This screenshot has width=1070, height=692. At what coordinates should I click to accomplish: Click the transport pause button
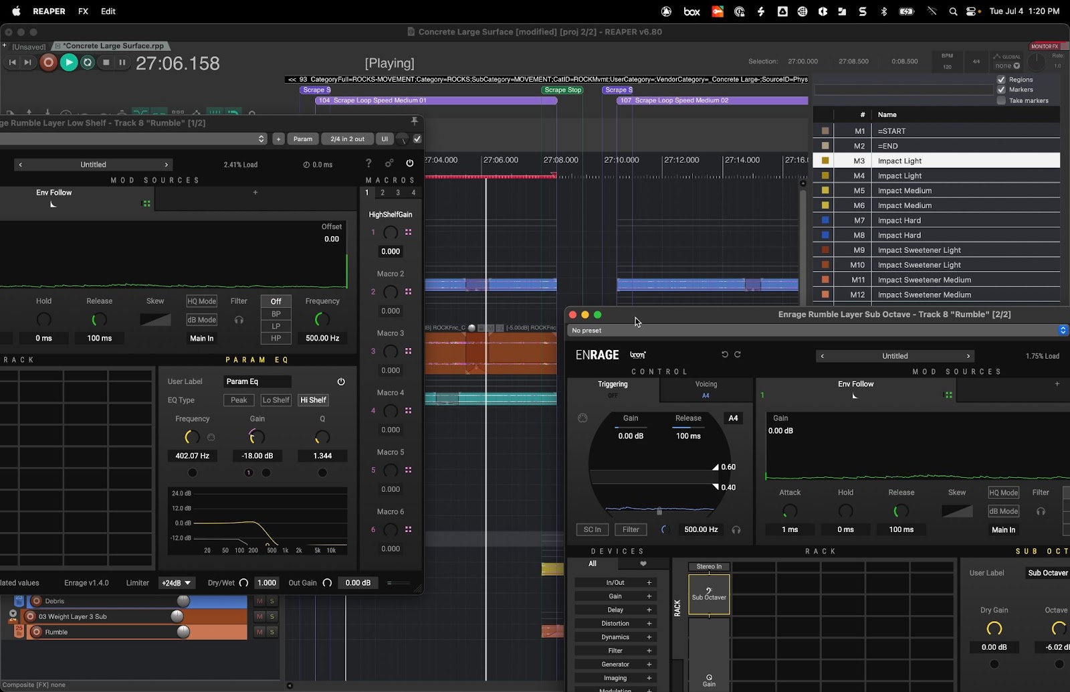122,62
